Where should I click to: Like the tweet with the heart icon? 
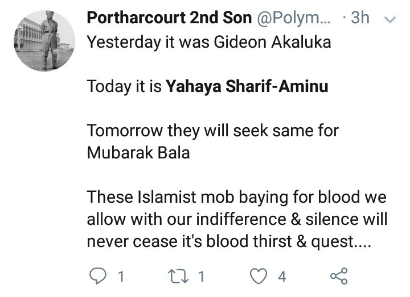pyautogui.click(x=260, y=277)
